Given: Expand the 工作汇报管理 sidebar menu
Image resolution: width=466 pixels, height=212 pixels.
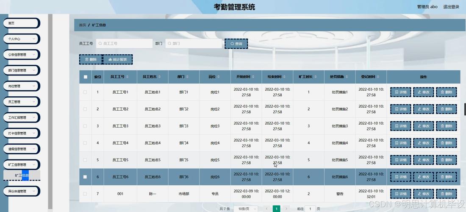Looking at the screenshot, I should [22, 117].
